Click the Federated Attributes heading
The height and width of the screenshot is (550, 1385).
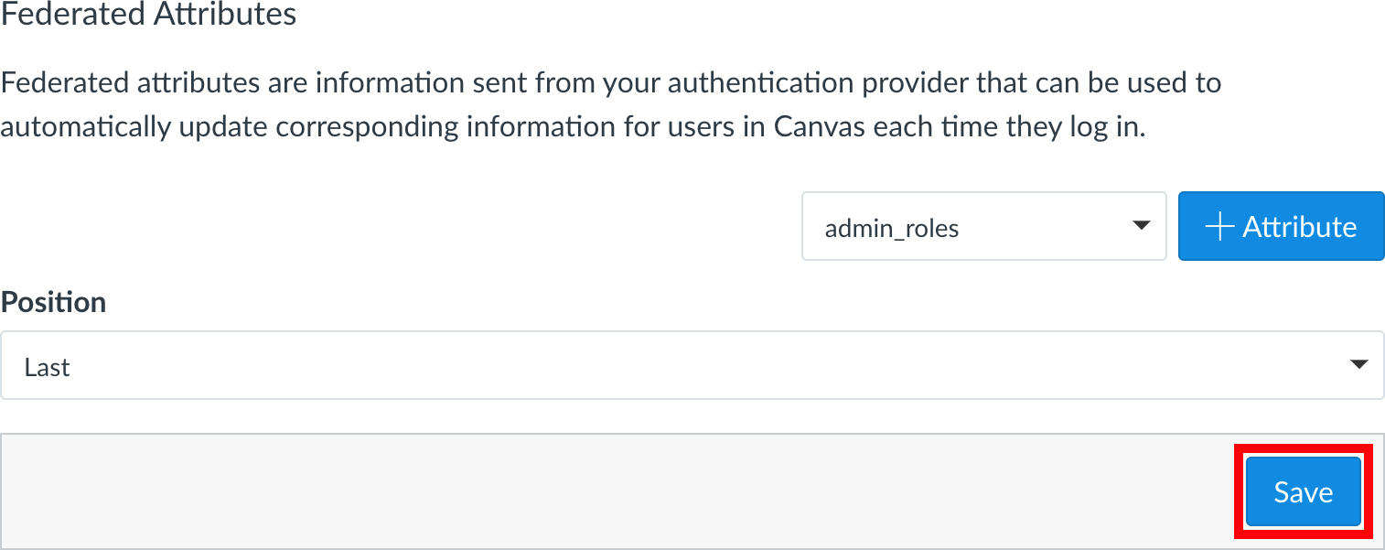click(x=148, y=15)
